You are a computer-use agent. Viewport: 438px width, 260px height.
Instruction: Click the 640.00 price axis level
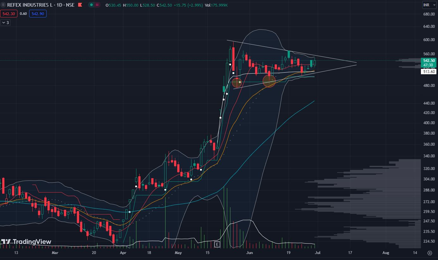(429, 27)
